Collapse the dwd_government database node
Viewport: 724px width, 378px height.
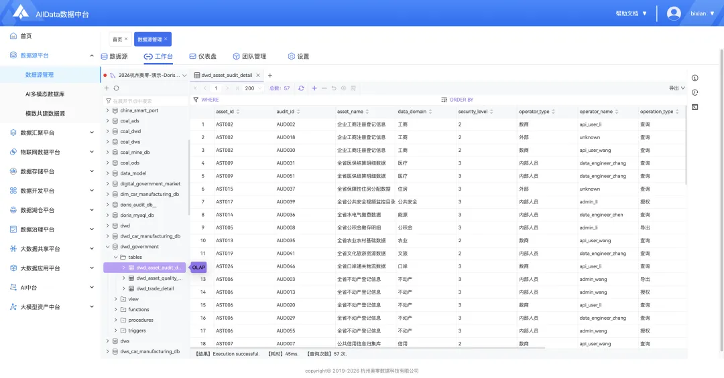[x=107, y=247]
